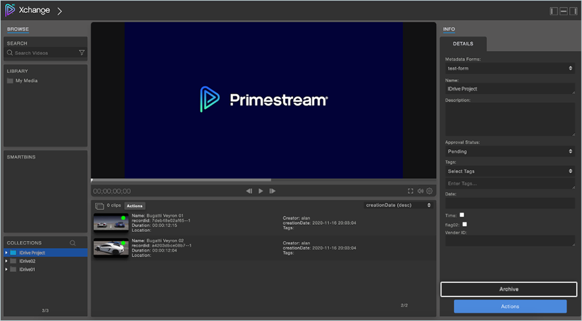582x321 pixels.
Task: Switch to the DETAILS tab
Action: click(x=463, y=44)
